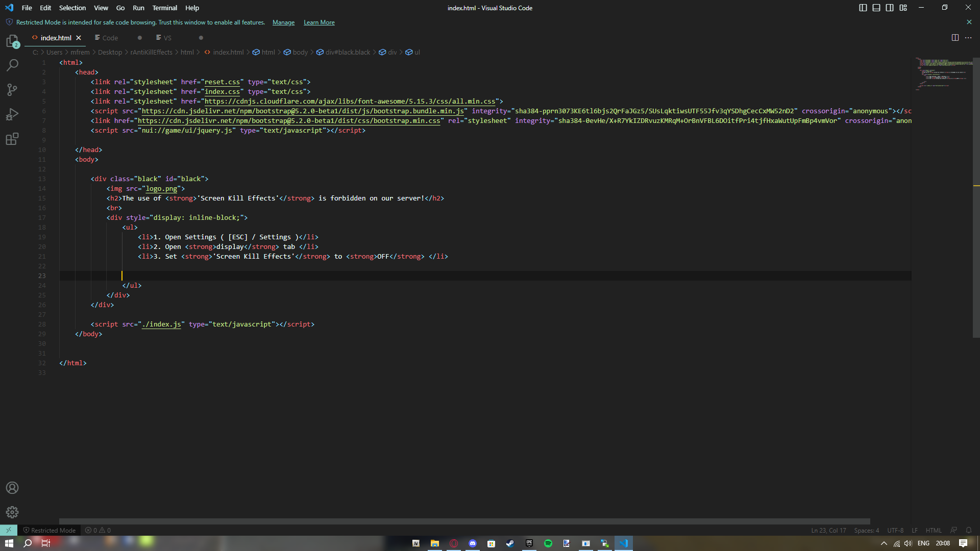Image resolution: width=980 pixels, height=551 pixels.
Task: Open the Accounts icon in sidebar
Action: [x=12, y=488]
